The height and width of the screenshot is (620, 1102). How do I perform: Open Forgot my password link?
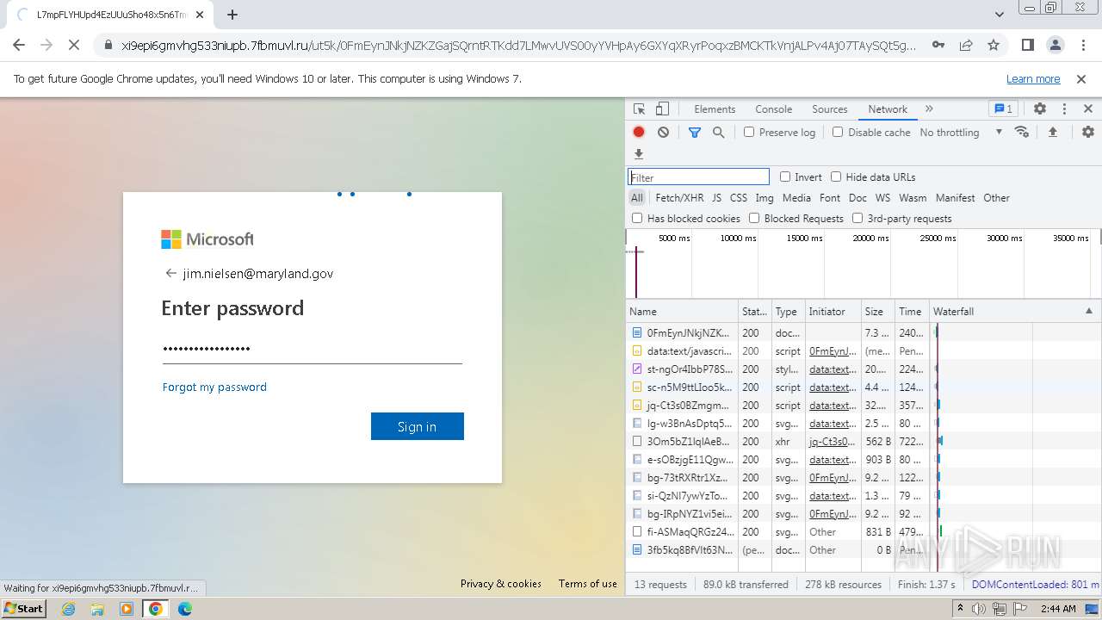pyautogui.click(x=214, y=387)
